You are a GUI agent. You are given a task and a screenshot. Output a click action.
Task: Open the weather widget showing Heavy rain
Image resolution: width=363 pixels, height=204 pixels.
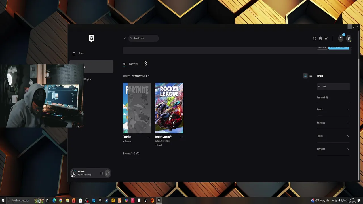click(320, 201)
